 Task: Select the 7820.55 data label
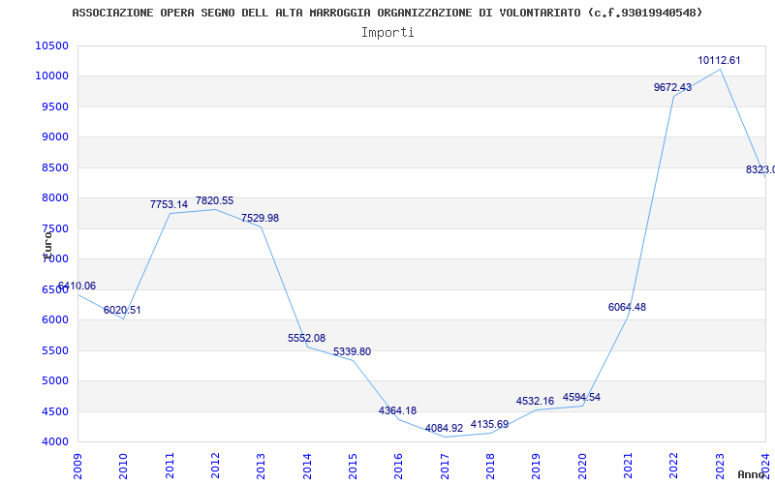(x=214, y=201)
